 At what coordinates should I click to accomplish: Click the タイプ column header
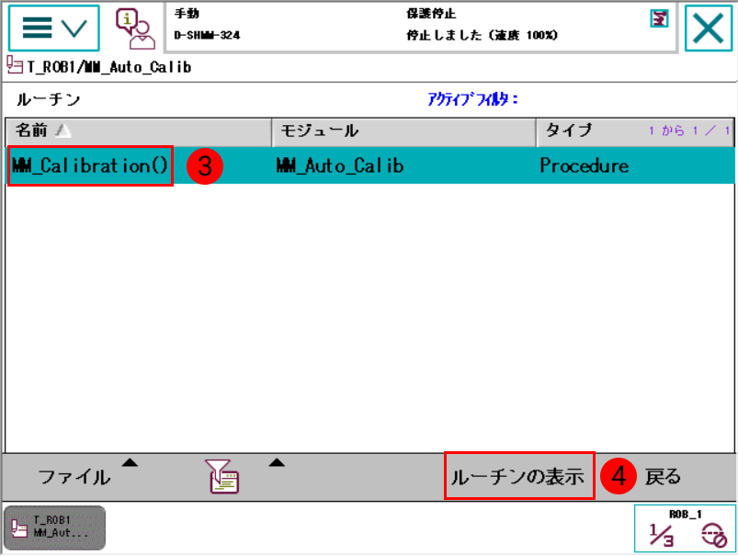(635, 131)
